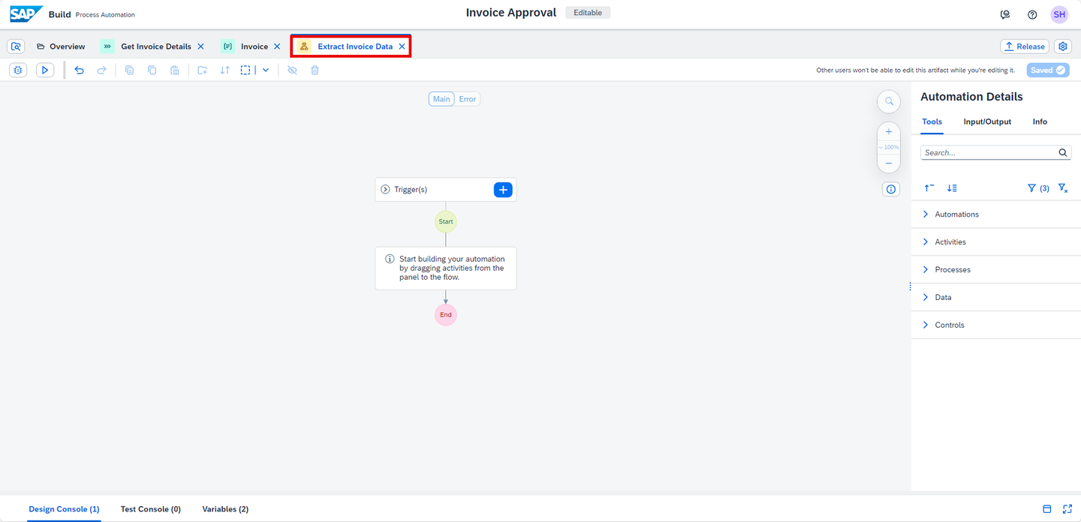This screenshot has width=1081, height=522.
Task: Toggle the crossed-eye hide step icon
Action: coord(293,70)
